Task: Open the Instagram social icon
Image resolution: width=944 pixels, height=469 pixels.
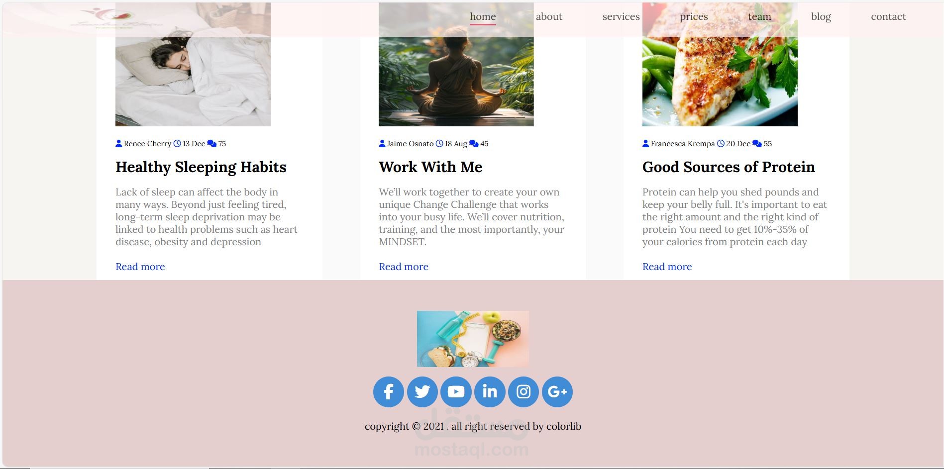Action: click(524, 392)
